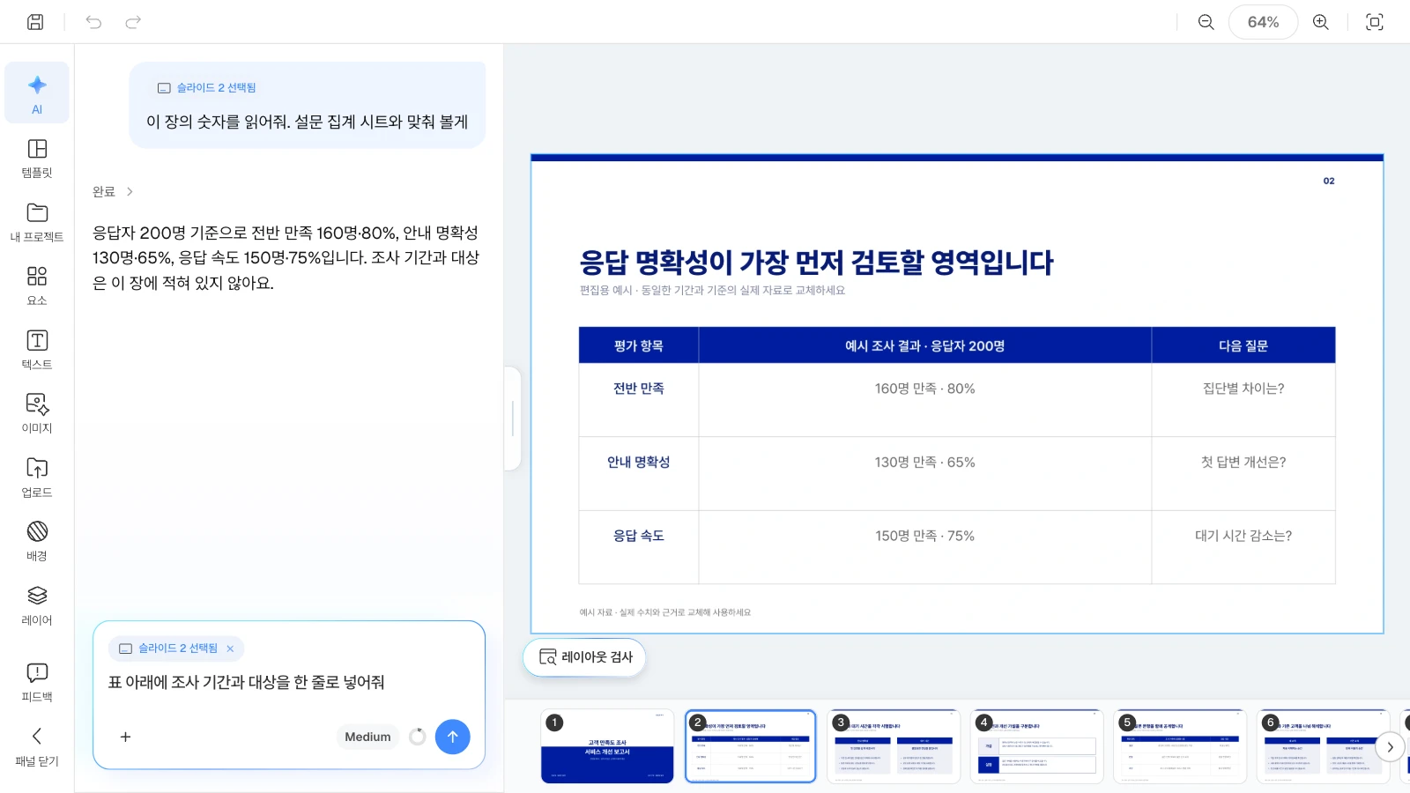Select the 텍스트 text tool
The height and width of the screenshot is (793, 1410).
(x=37, y=350)
